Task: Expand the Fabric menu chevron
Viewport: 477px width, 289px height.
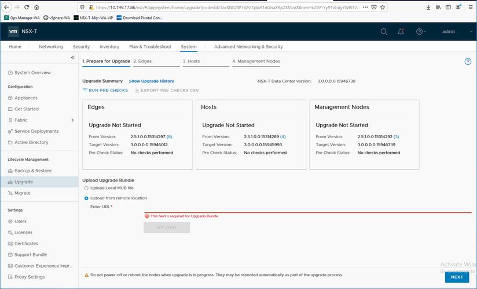Action: tap(72, 120)
